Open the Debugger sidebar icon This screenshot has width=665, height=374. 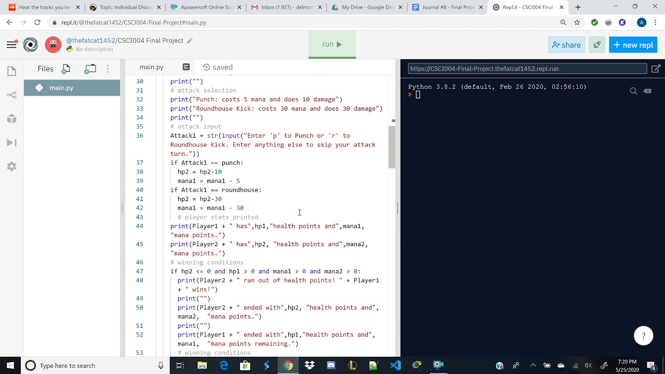pos(11,143)
